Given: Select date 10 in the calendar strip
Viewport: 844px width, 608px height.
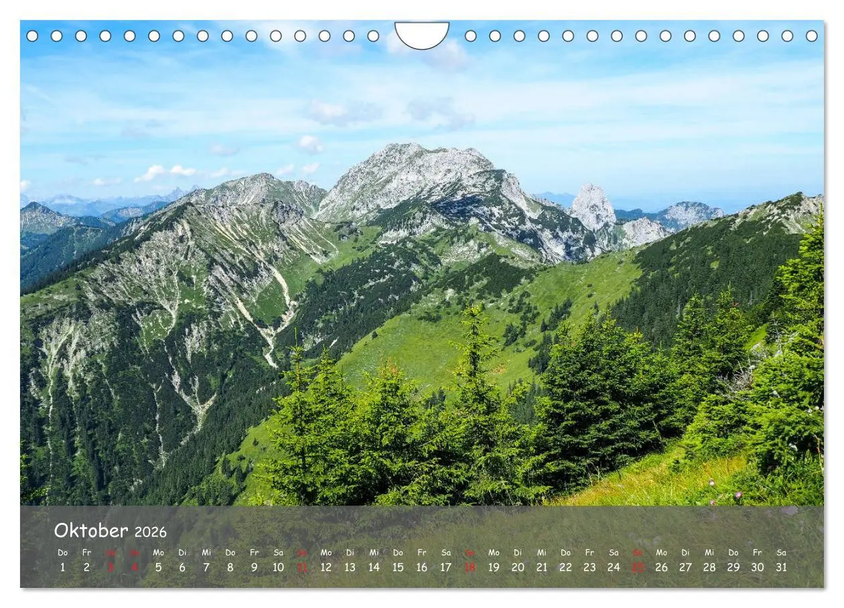Looking at the screenshot, I should (x=278, y=567).
